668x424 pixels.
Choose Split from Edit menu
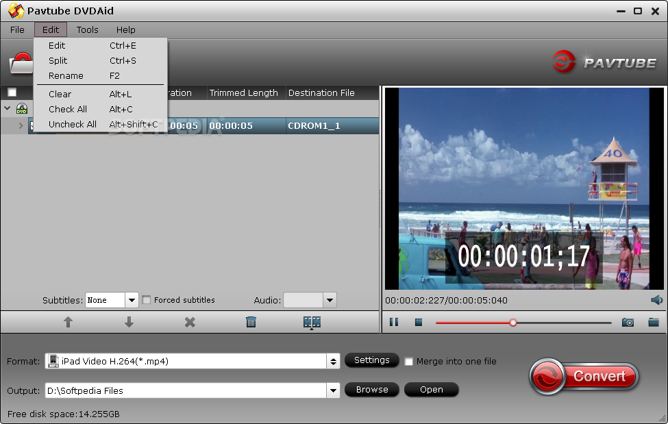[100, 60]
